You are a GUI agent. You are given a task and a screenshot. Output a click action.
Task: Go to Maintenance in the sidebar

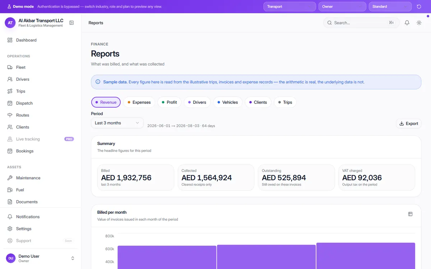pos(41,178)
